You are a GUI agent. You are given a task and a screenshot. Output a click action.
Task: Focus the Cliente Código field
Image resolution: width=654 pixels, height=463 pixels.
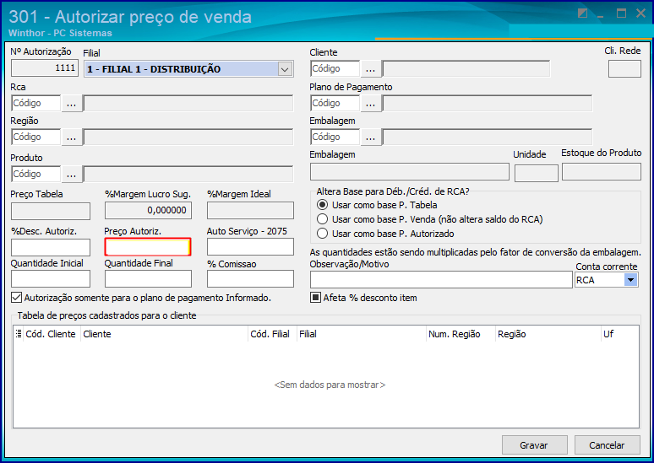point(335,68)
